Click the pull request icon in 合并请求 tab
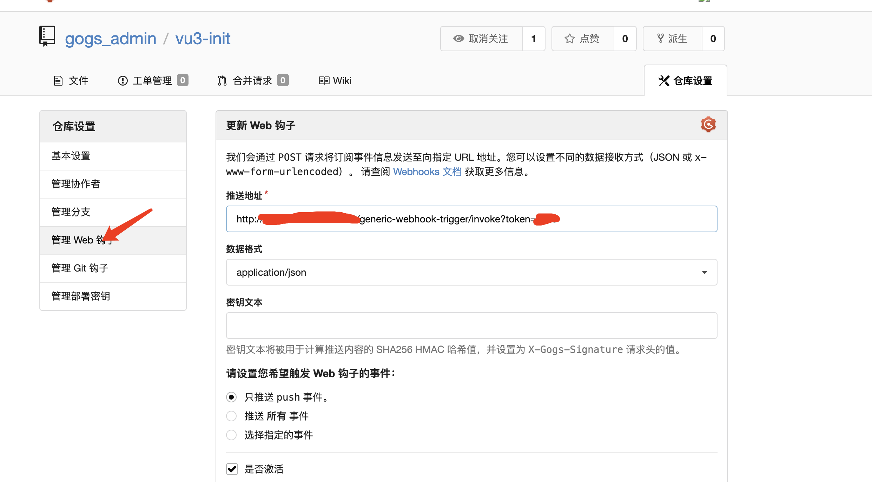872x482 pixels. (222, 81)
